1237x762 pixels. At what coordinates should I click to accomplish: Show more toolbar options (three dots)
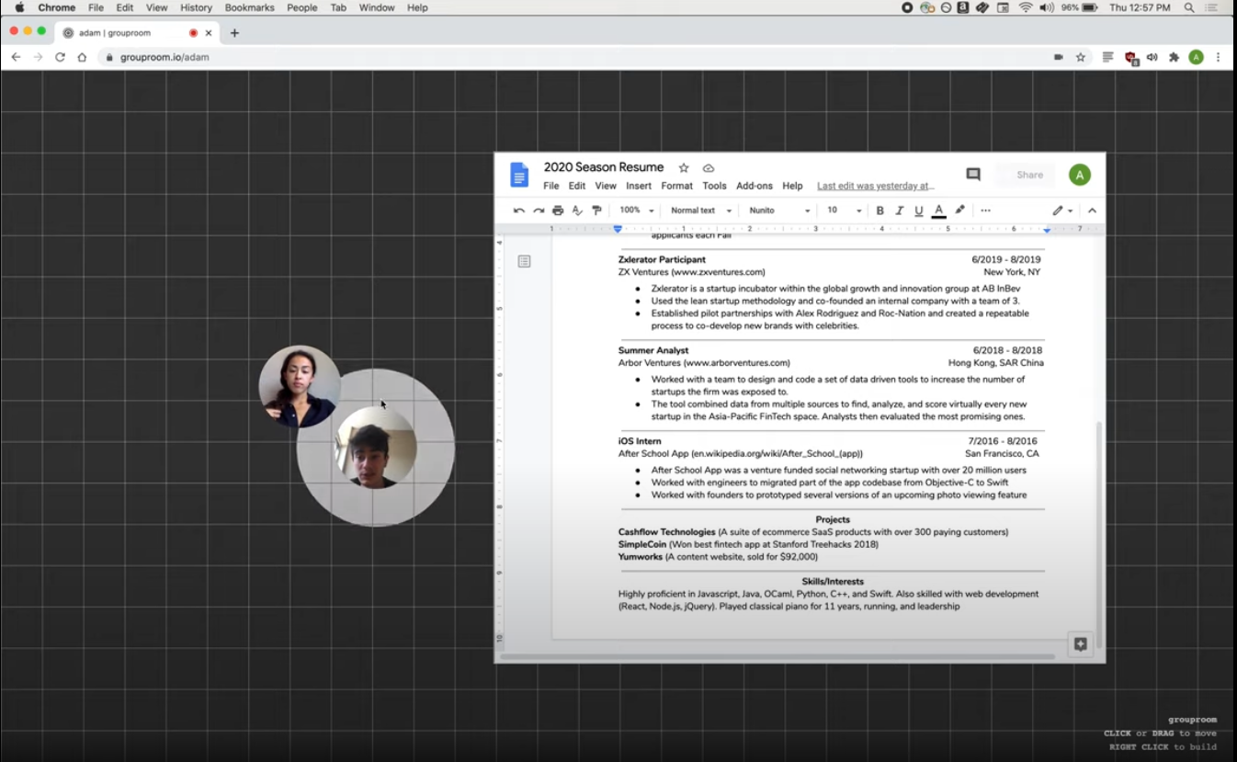pyautogui.click(x=985, y=210)
